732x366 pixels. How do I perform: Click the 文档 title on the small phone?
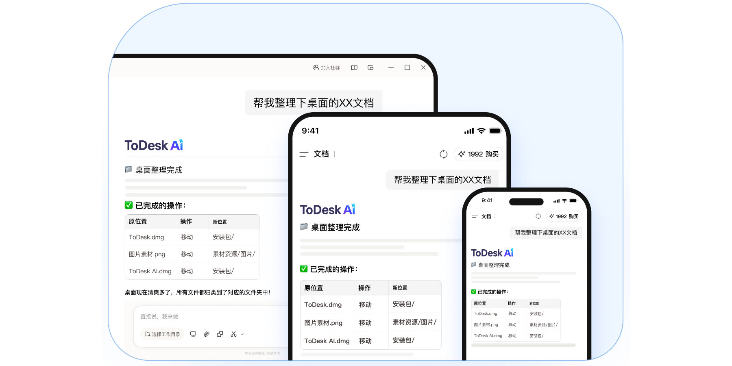(486, 216)
